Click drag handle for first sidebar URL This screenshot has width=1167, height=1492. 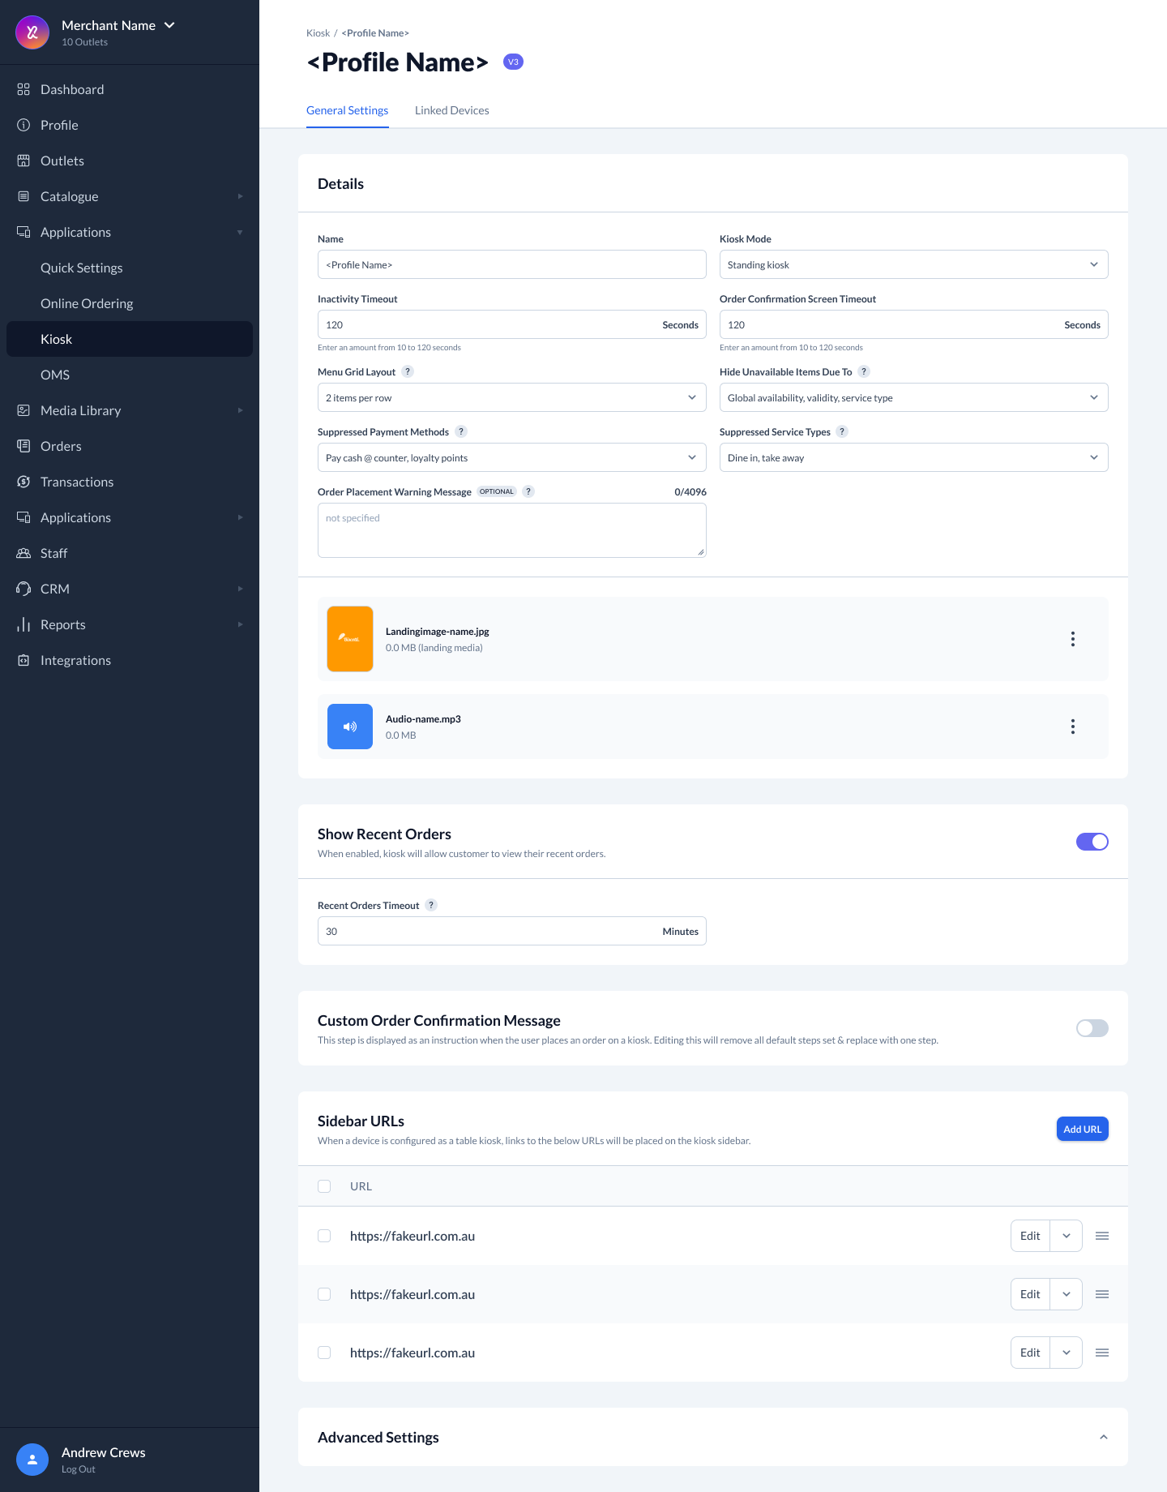[x=1101, y=1236]
